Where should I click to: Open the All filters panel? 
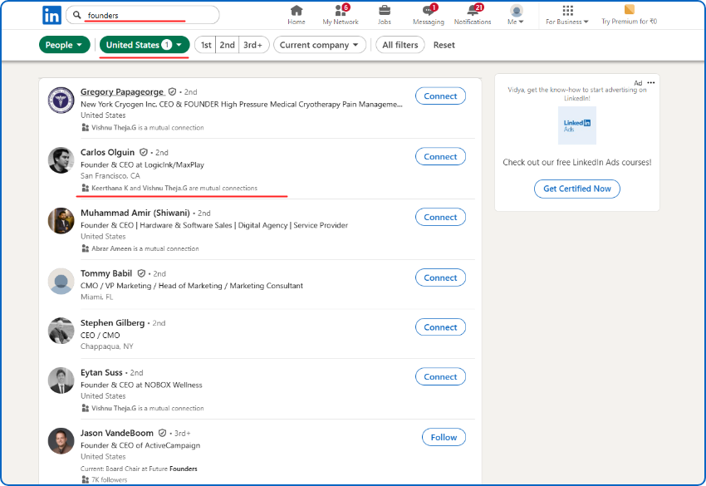click(400, 45)
